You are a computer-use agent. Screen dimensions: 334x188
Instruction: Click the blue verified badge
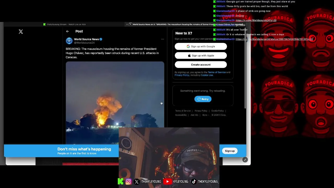(101, 39)
